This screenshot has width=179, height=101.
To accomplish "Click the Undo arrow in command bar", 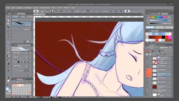I will (x=61, y=11).
